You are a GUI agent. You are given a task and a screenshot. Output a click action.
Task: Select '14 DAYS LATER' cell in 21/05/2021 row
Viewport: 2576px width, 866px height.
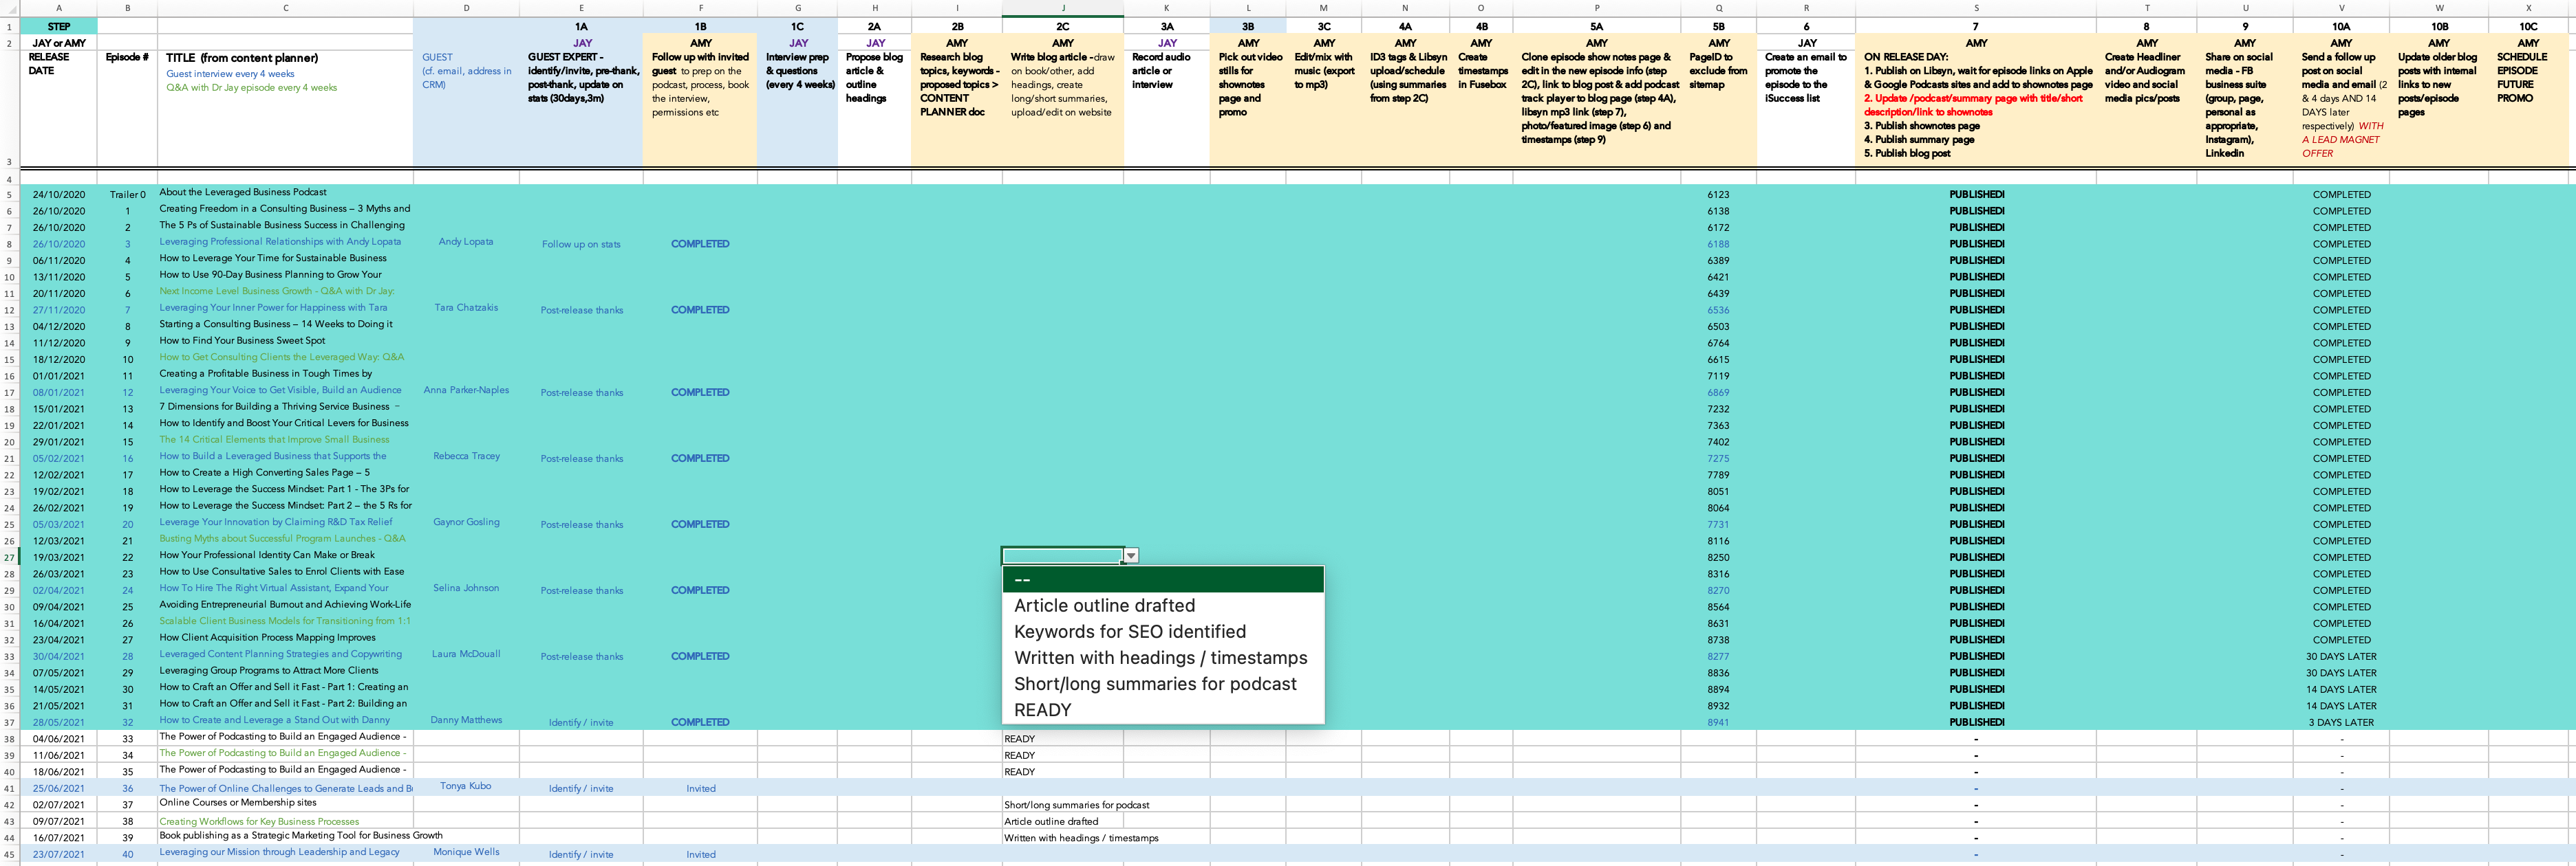coord(2341,706)
